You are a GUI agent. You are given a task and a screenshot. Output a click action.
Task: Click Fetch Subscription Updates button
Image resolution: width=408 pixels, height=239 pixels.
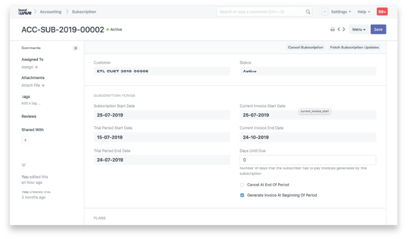(x=355, y=47)
